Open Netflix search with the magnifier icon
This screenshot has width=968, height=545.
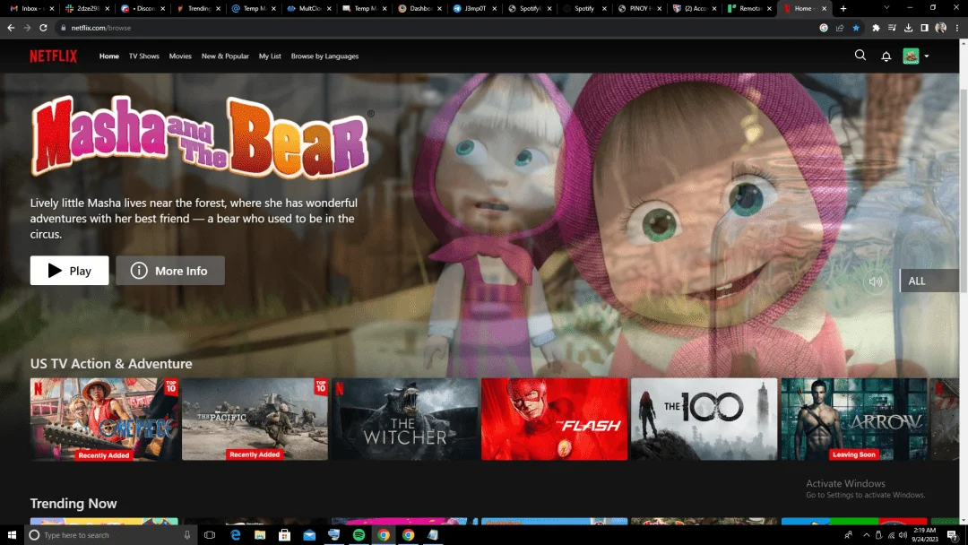point(860,56)
